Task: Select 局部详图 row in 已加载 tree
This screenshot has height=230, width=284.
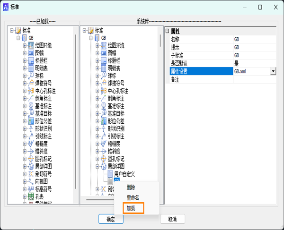Action: pyautogui.click(x=43, y=166)
